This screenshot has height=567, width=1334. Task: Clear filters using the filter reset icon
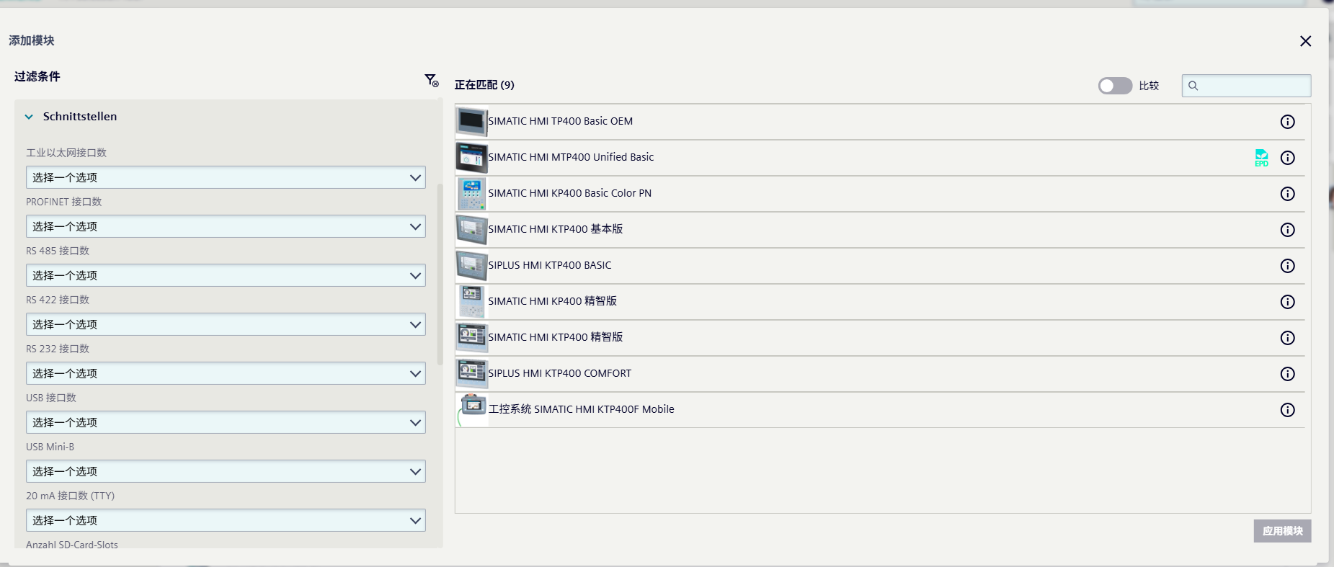click(431, 80)
